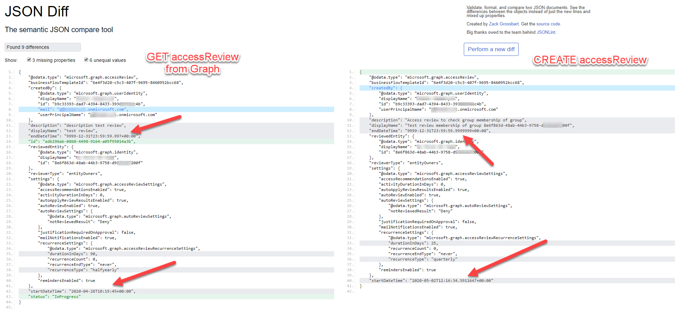Select the green "id": "edb296ab…" line
The image size is (680, 311).
point(176,141)
